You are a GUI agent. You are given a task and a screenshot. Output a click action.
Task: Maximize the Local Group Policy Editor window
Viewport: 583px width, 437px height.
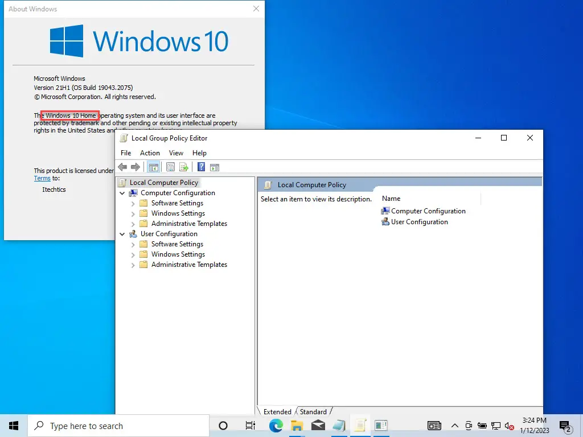coord(504,138)
